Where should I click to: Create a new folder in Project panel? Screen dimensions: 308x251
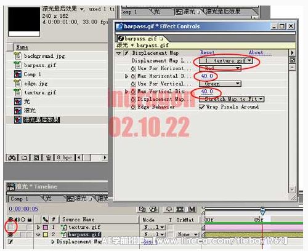(25, 157)
